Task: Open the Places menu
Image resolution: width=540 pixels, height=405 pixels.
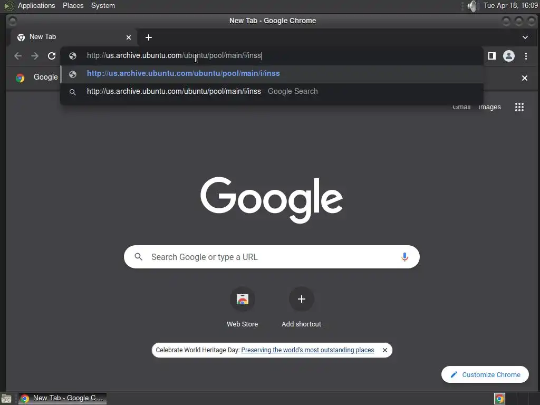Action: tap(73, 5)
